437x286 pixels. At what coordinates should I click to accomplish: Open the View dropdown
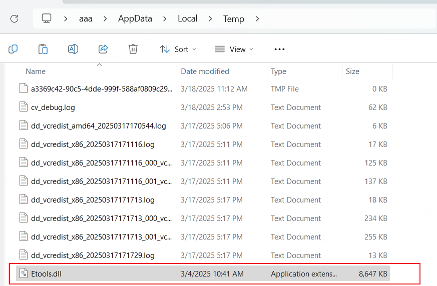(x=234, y=49)
